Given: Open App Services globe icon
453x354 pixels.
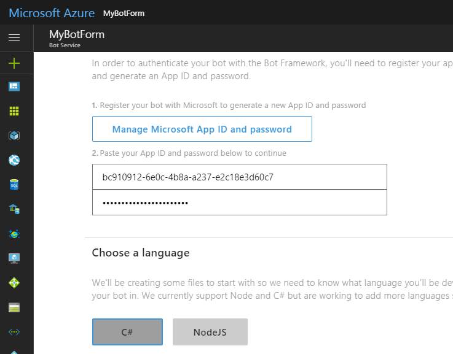Looking at the screenshot, I should click(x=14, y=160).
